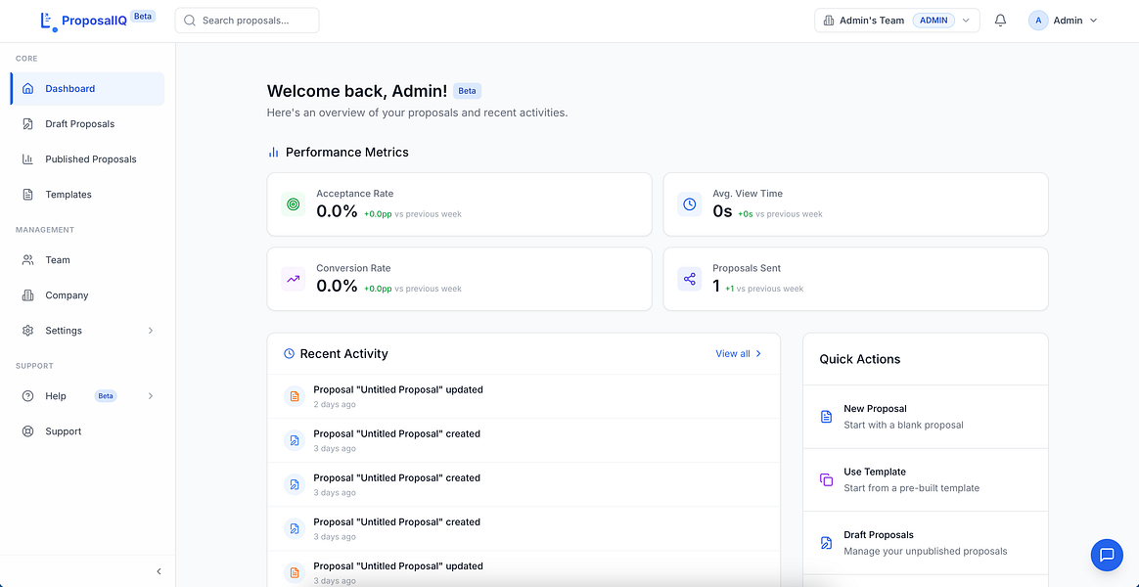Click the Conversion Rate trend icon
This screenshot has height=587, width=1139.
click(x=293, y=278)
